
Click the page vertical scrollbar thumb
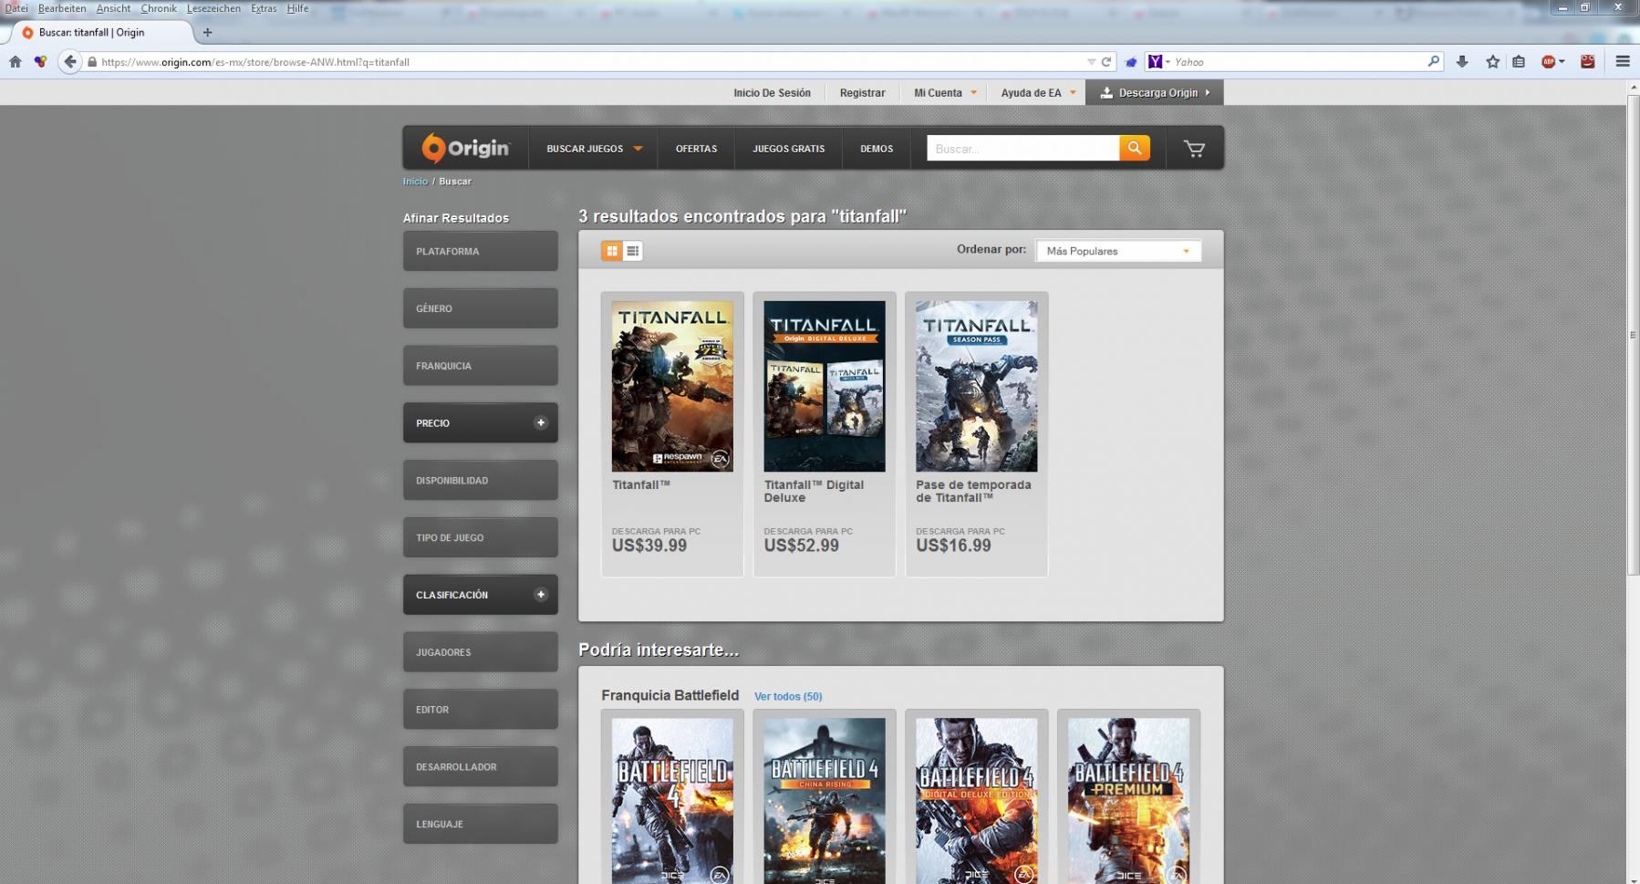[x=1633, y=334]
